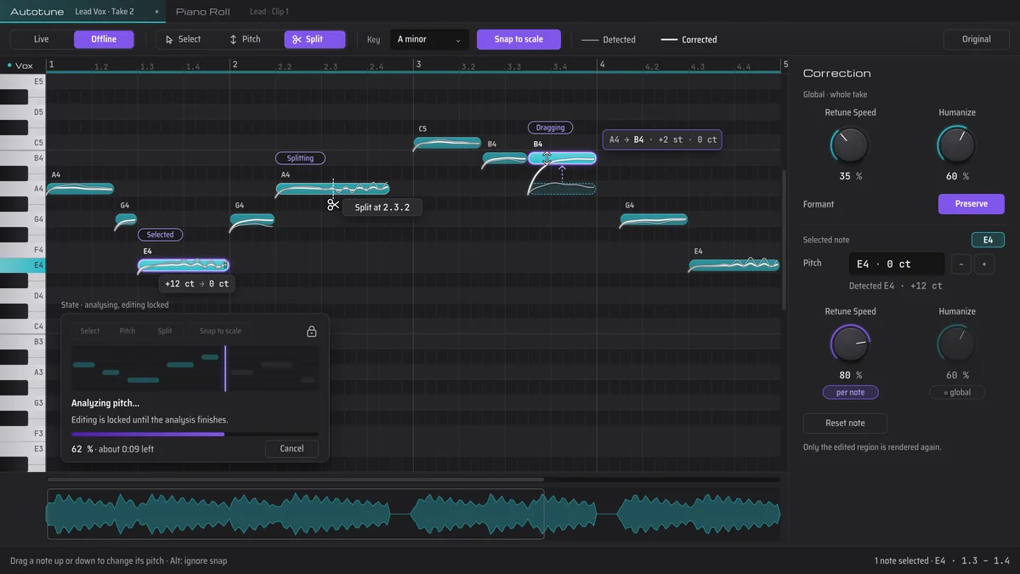
Task: Activate the Select arrow tool
Action: [x=183, y=39]
